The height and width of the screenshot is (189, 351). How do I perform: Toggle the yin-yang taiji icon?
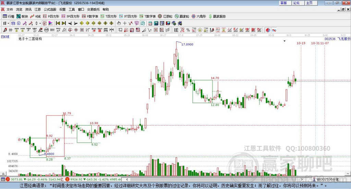268,30
